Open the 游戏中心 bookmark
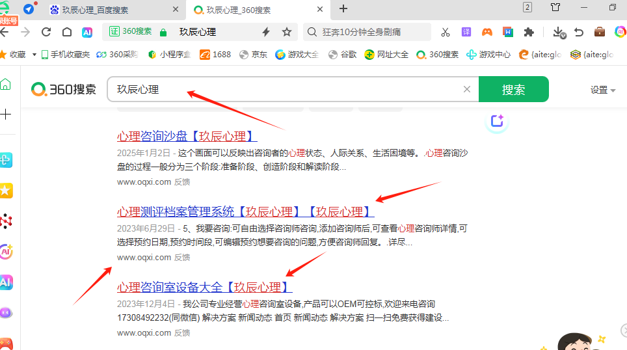Image resolution: width=627 pixels, height=350 pixels. point(488,55)
